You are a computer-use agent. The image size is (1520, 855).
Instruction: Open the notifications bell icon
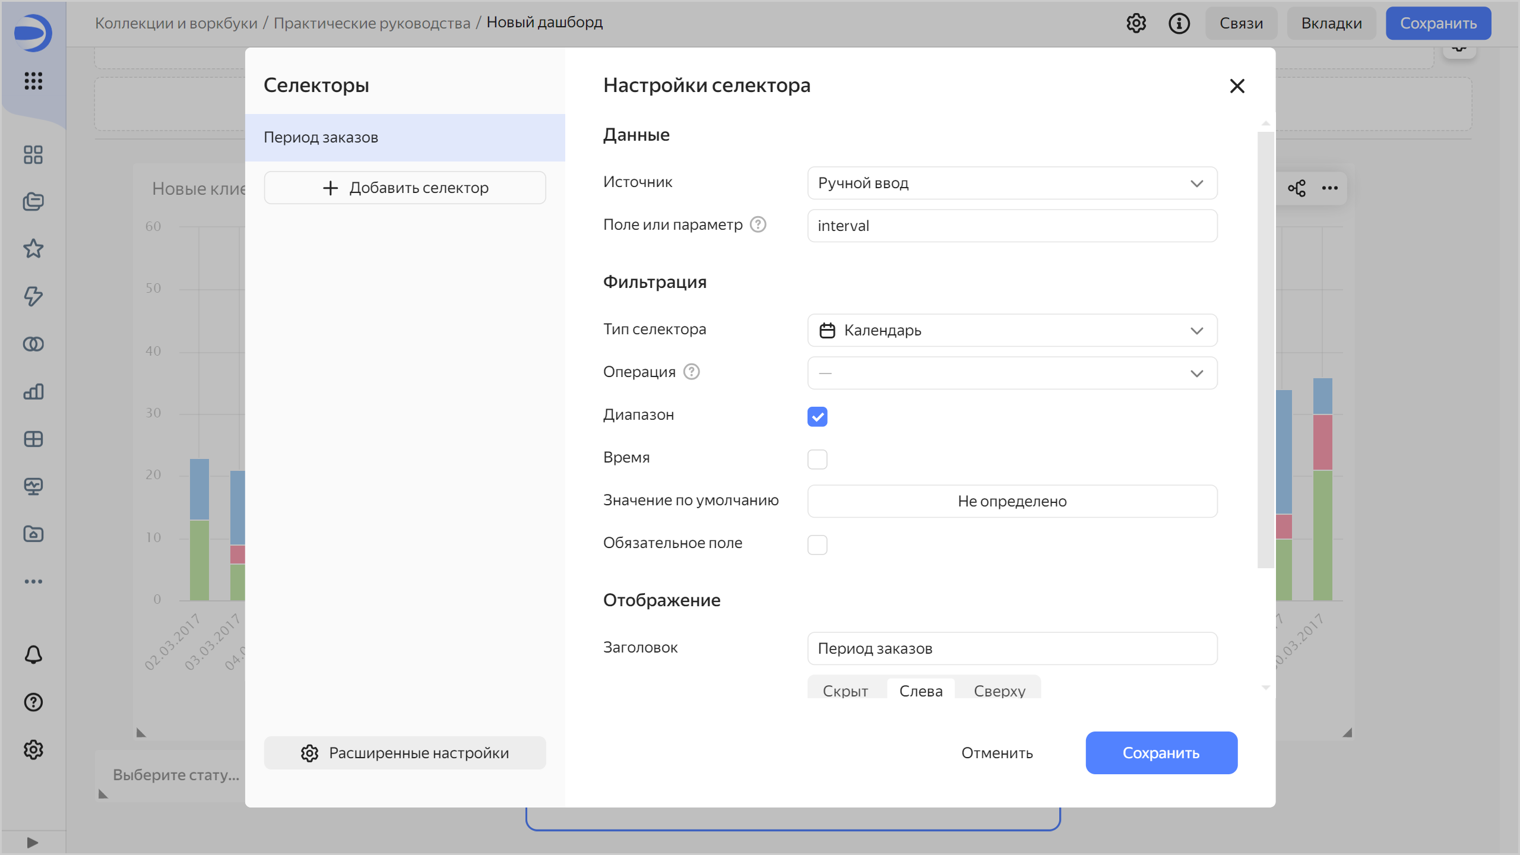33,655
